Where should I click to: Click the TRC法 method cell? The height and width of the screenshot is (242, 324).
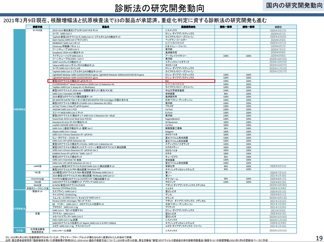click(37, 172)
